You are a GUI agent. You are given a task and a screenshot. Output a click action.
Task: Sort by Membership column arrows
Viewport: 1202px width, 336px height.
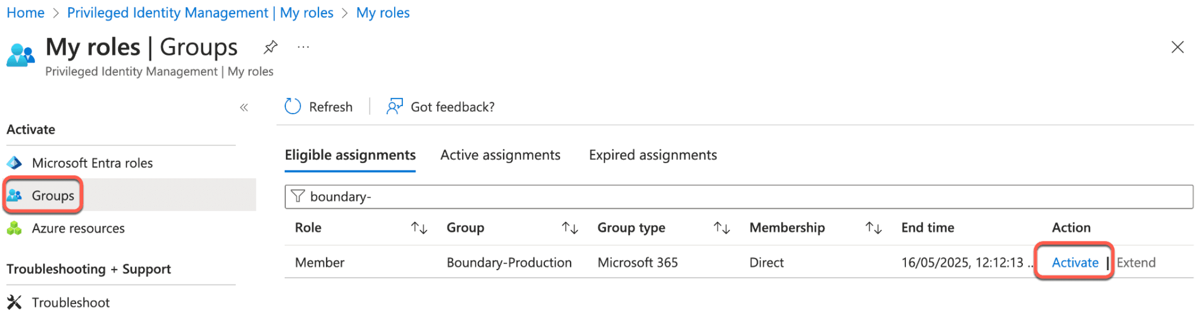(874, 228)
